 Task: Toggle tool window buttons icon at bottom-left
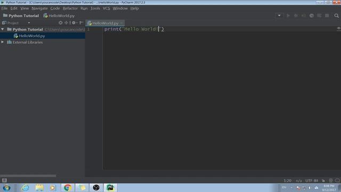(4, 180)
